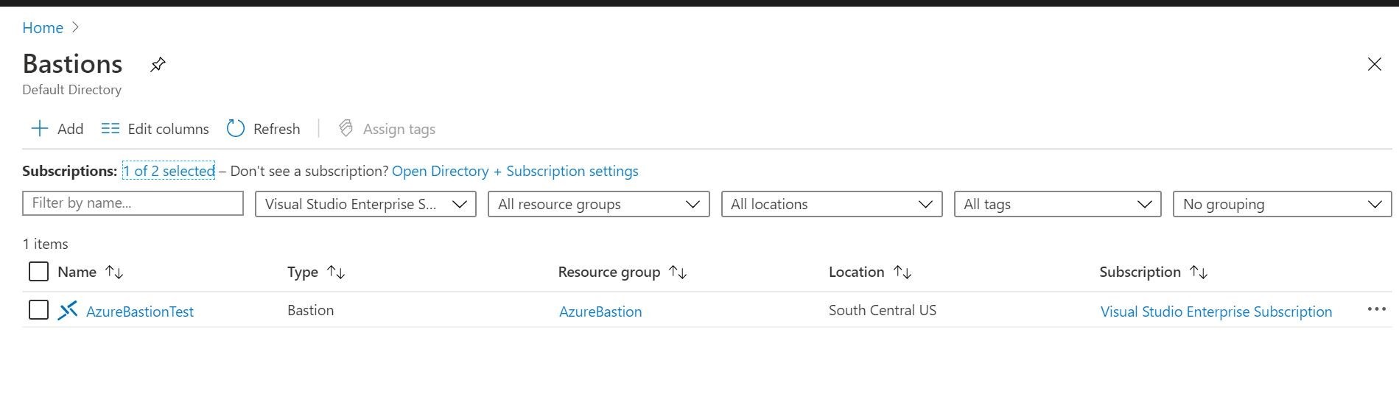Expand the All tags dropdown
Screen dimensions: 1399x408
(x=1057, y=204)
